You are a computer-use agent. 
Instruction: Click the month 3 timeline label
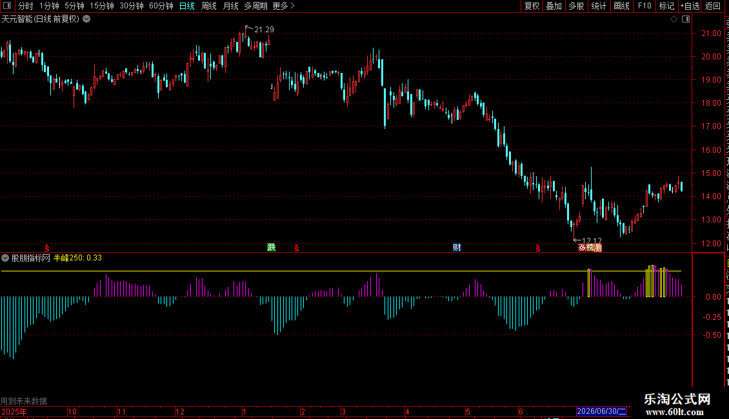344,411
